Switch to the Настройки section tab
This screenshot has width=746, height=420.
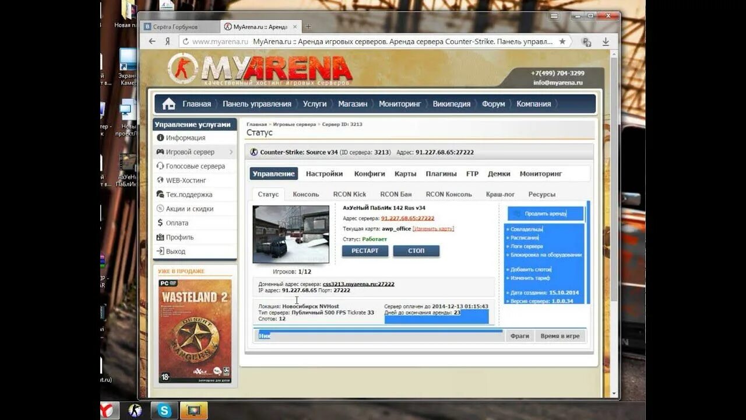point(324,174)
